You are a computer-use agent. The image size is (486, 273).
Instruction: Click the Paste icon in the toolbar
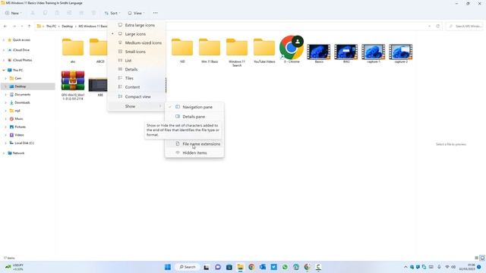tap(57, 13)
